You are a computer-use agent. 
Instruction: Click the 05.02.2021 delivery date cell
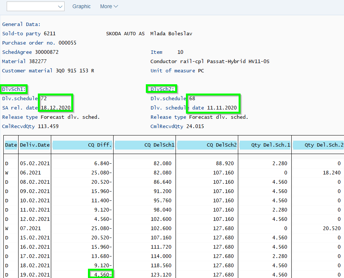pos(35,163)
